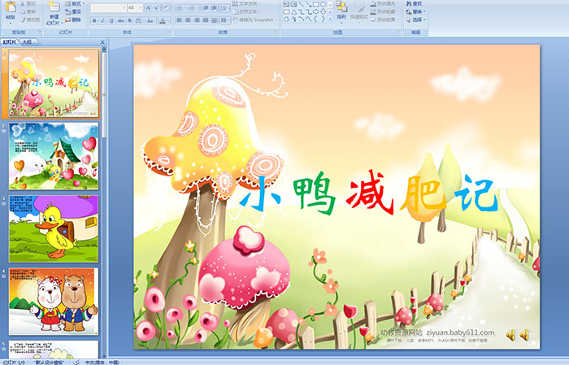This screenshot has width=569, height=365.
Task: Click the New Slide (新建幻灯片) button
Action: [54, 11]
